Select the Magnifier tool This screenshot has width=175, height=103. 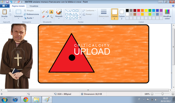point(51,17)
